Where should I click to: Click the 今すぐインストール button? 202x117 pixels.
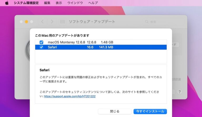pyautogui.click(x=150, y=111)
